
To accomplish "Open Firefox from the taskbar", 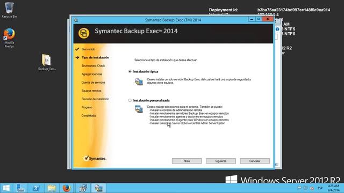I will [67, 188].
